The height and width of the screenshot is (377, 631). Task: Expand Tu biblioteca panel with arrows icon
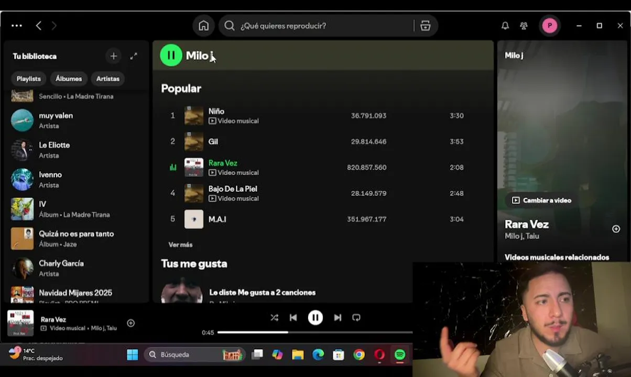[x=134, y=56]
